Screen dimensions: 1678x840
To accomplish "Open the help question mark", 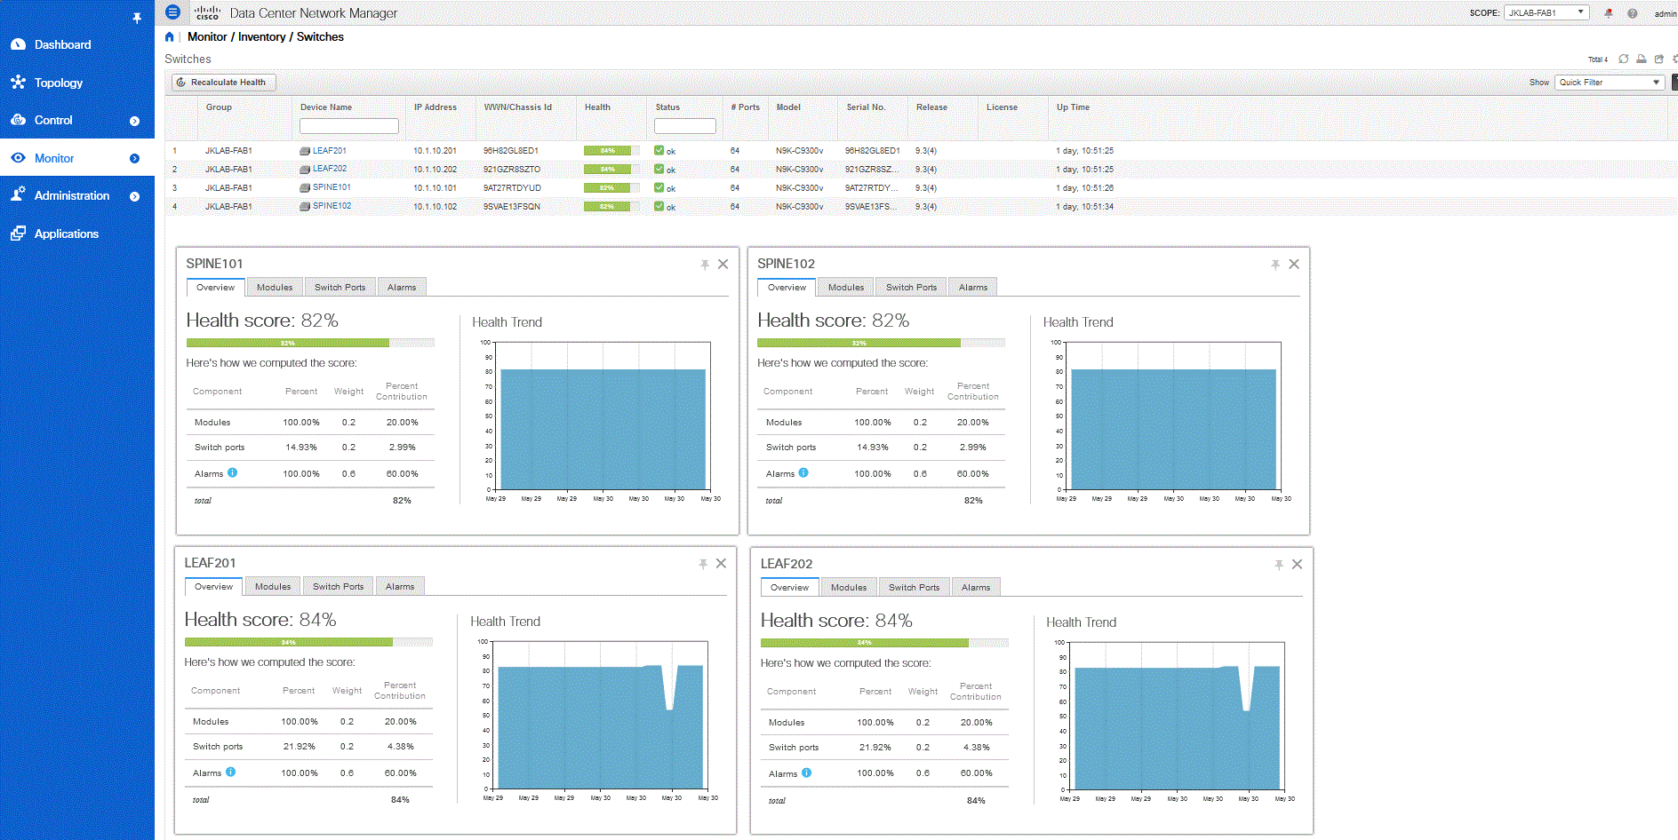I will tap(1633, 13).
